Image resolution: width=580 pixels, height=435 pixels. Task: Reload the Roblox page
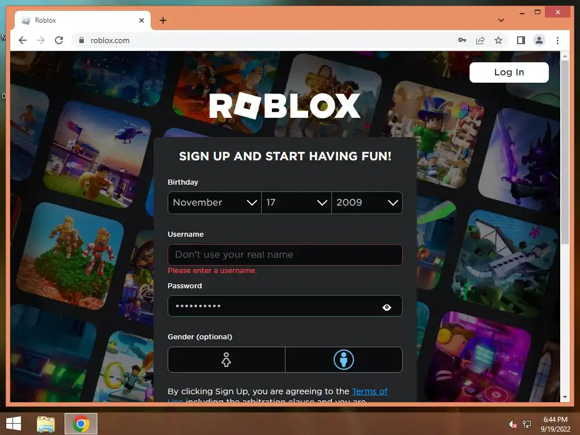(59, 40)
